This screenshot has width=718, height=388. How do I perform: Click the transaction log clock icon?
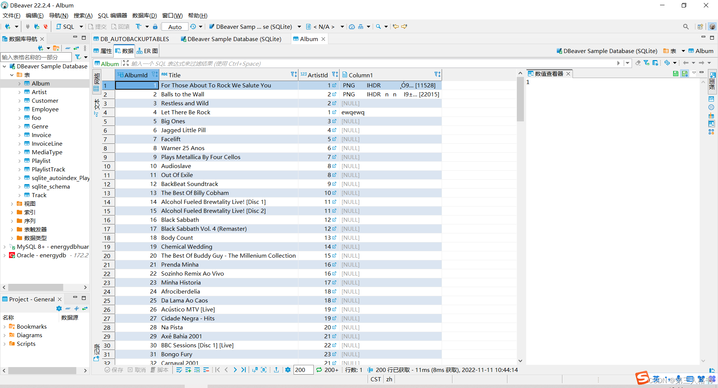tap(193, 27)
